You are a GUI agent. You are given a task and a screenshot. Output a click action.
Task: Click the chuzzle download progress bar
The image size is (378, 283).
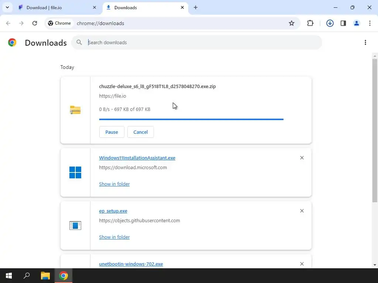coord(191,119)
